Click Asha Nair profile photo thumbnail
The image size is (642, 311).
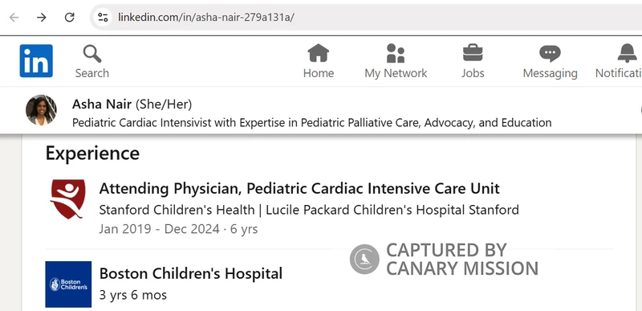click(x=41, y=110)
